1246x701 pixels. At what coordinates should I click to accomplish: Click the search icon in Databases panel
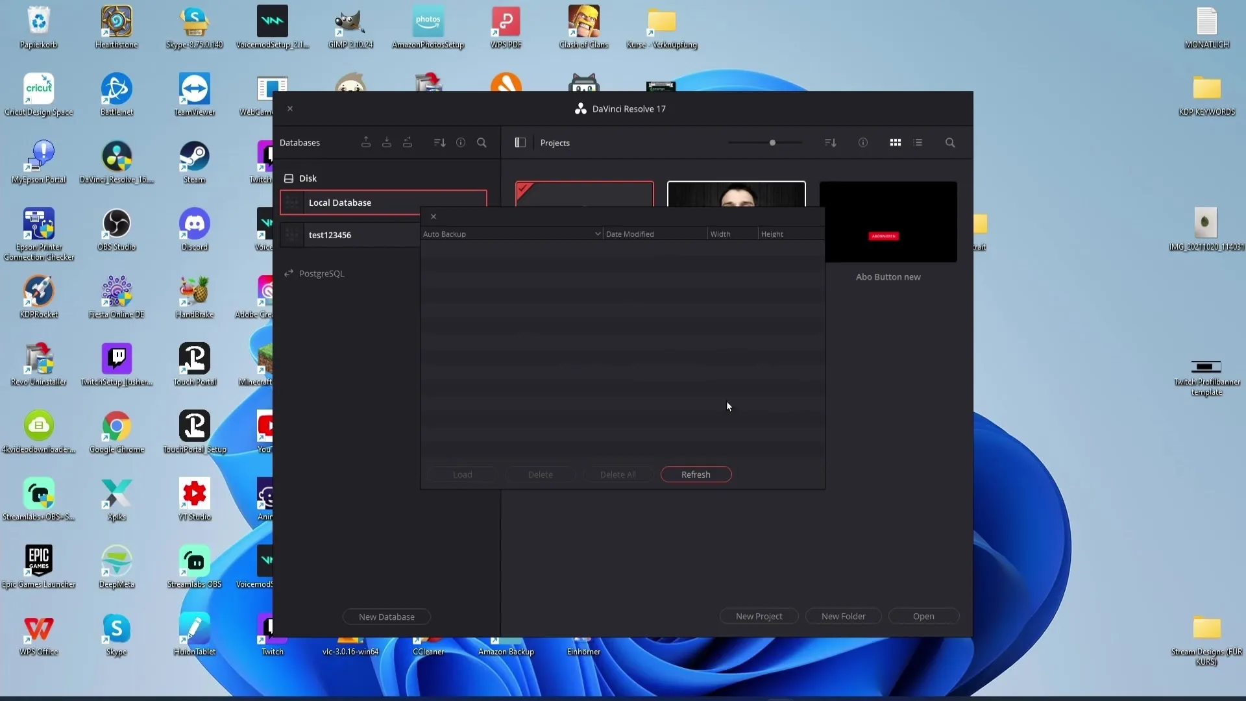(x=483, y=143)
